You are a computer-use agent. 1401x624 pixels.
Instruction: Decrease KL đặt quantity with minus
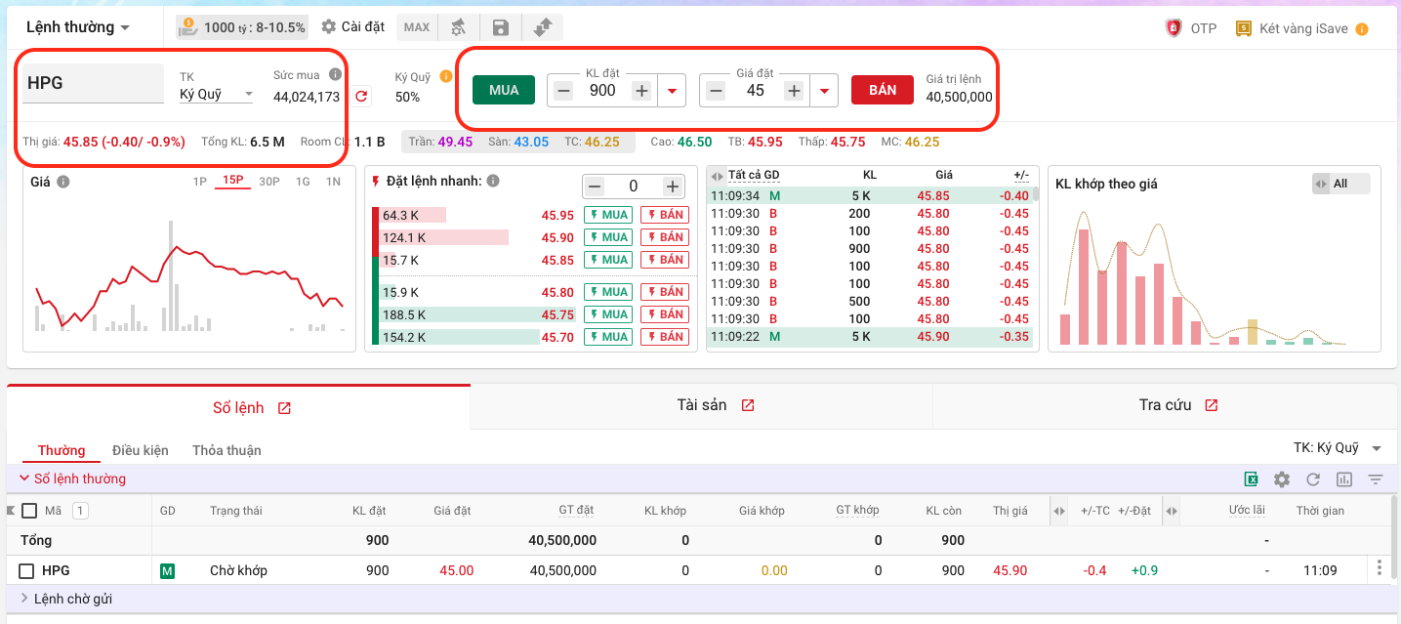563,91
